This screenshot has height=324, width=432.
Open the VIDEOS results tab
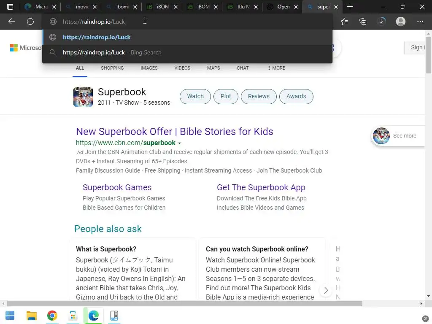tap(182, 68)
